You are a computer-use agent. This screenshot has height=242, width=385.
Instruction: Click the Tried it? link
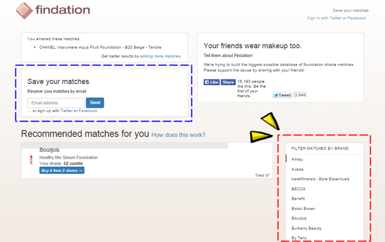click(x=262, y=175)
